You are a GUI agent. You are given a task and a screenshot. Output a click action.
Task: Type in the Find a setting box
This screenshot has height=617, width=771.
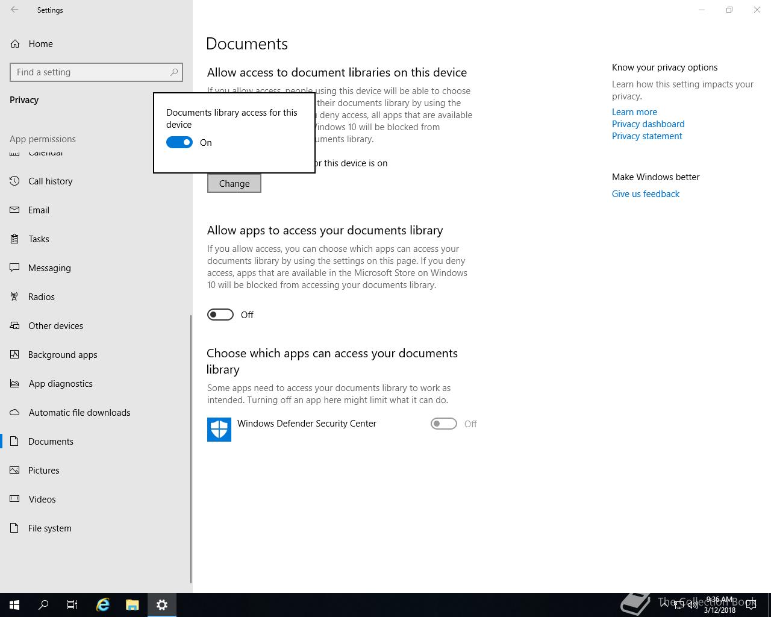[x=90, y=72]
